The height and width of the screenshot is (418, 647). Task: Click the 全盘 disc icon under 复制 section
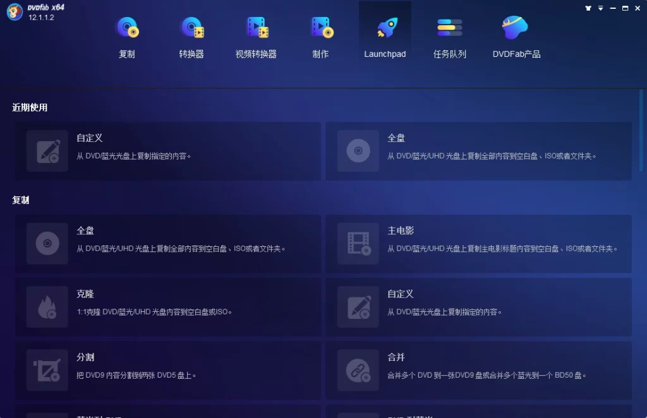[47, 244]
